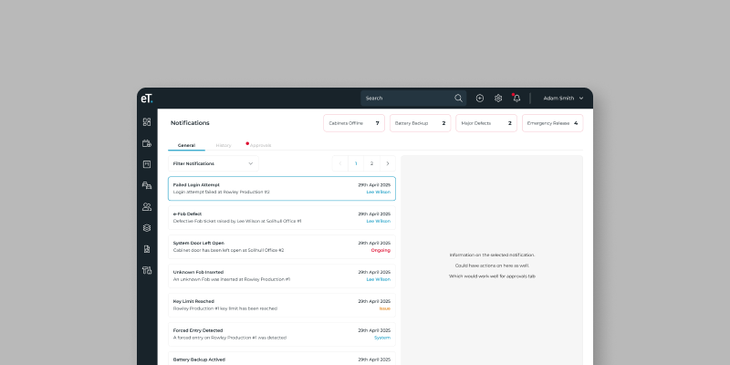This screenshot has width=730, height=365.
Task: Go to previous page arrow in pagination
Action: coord(340,163)
